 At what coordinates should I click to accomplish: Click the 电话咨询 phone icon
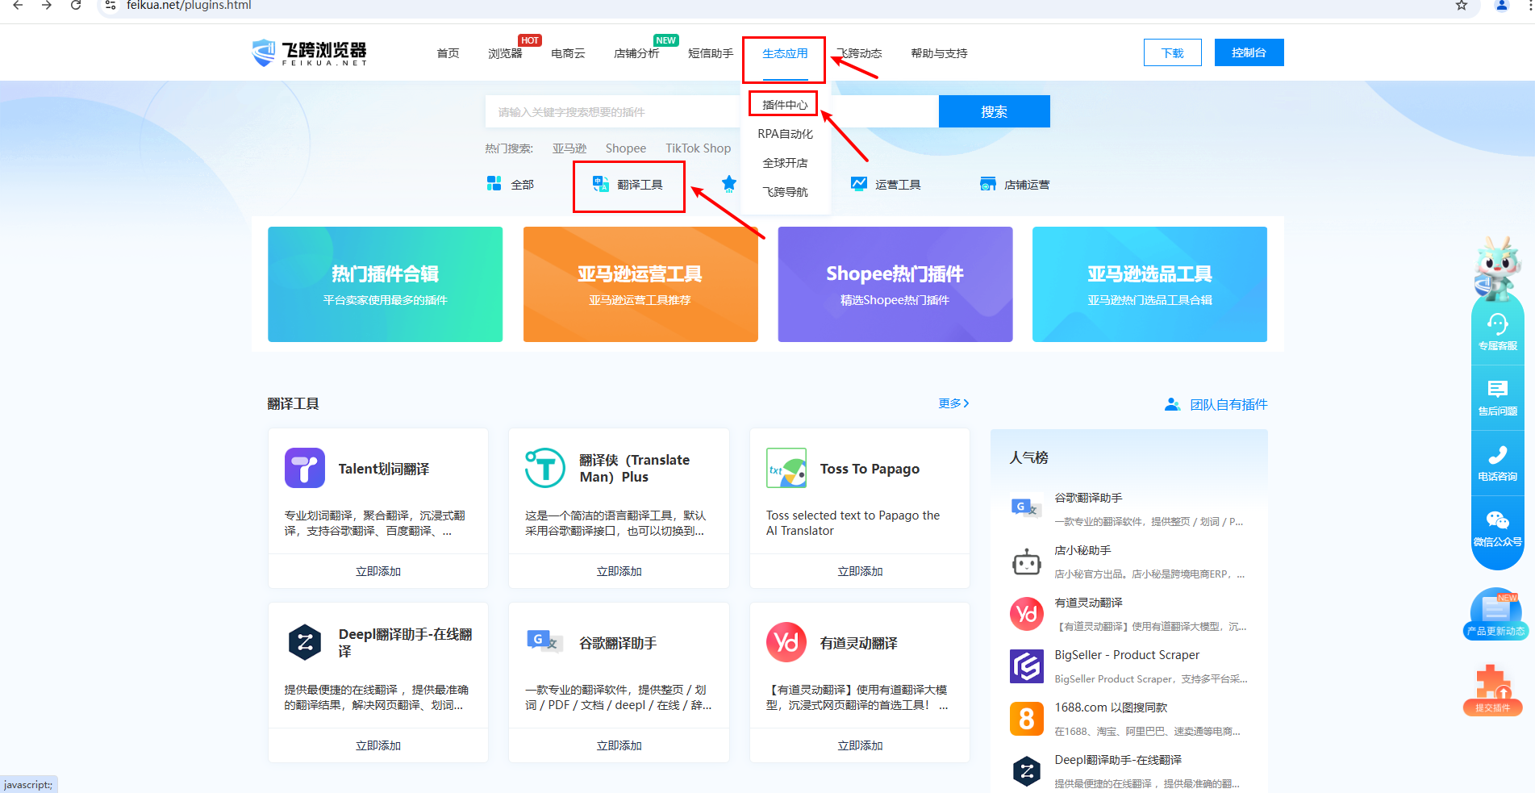click(x=1497, y=456)
